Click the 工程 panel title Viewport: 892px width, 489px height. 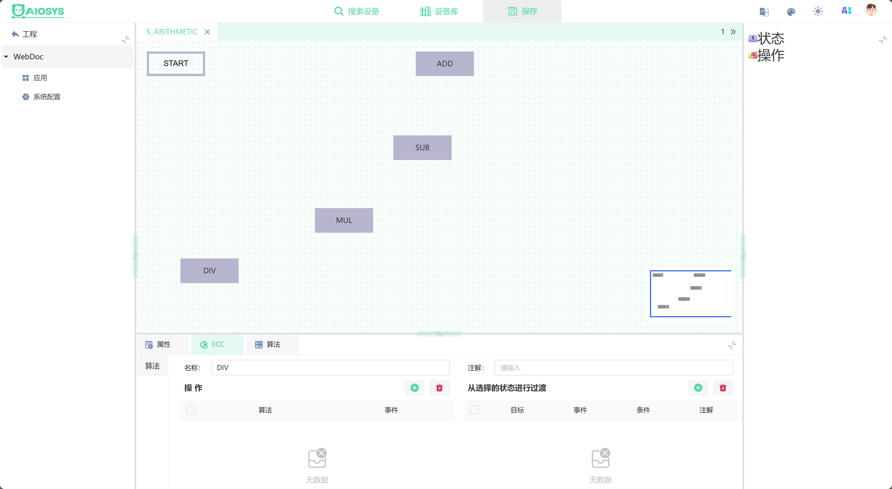pos(30,34)
